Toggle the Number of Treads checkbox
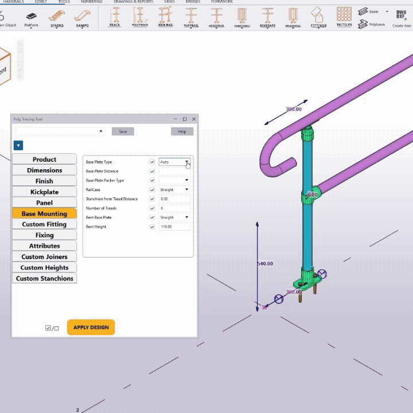413x413 pixels. 152,208
